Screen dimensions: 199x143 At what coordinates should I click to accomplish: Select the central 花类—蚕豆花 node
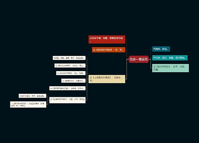[139, 59]
